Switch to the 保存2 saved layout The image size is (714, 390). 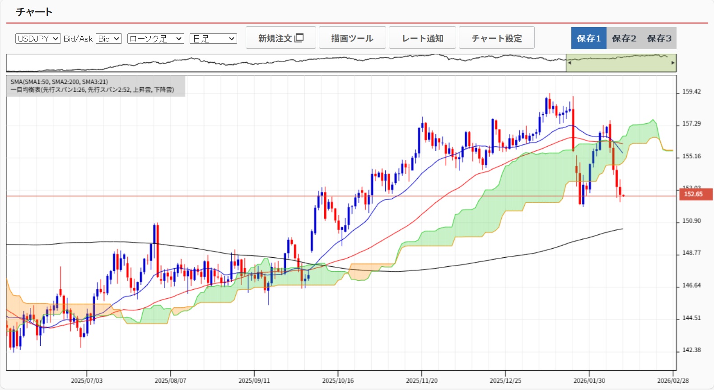click(x=624, y=38)
